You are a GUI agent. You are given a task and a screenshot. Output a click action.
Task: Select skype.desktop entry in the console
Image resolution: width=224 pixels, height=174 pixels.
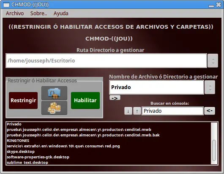coord(21,152)
